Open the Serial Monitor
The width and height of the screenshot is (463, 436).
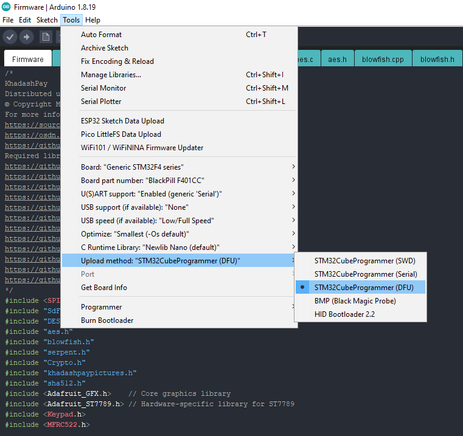click(x=179, y=88)
